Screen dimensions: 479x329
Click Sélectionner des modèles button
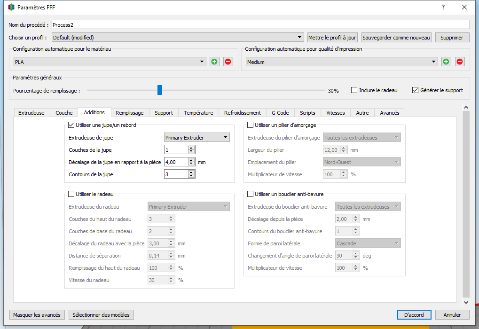101,314
